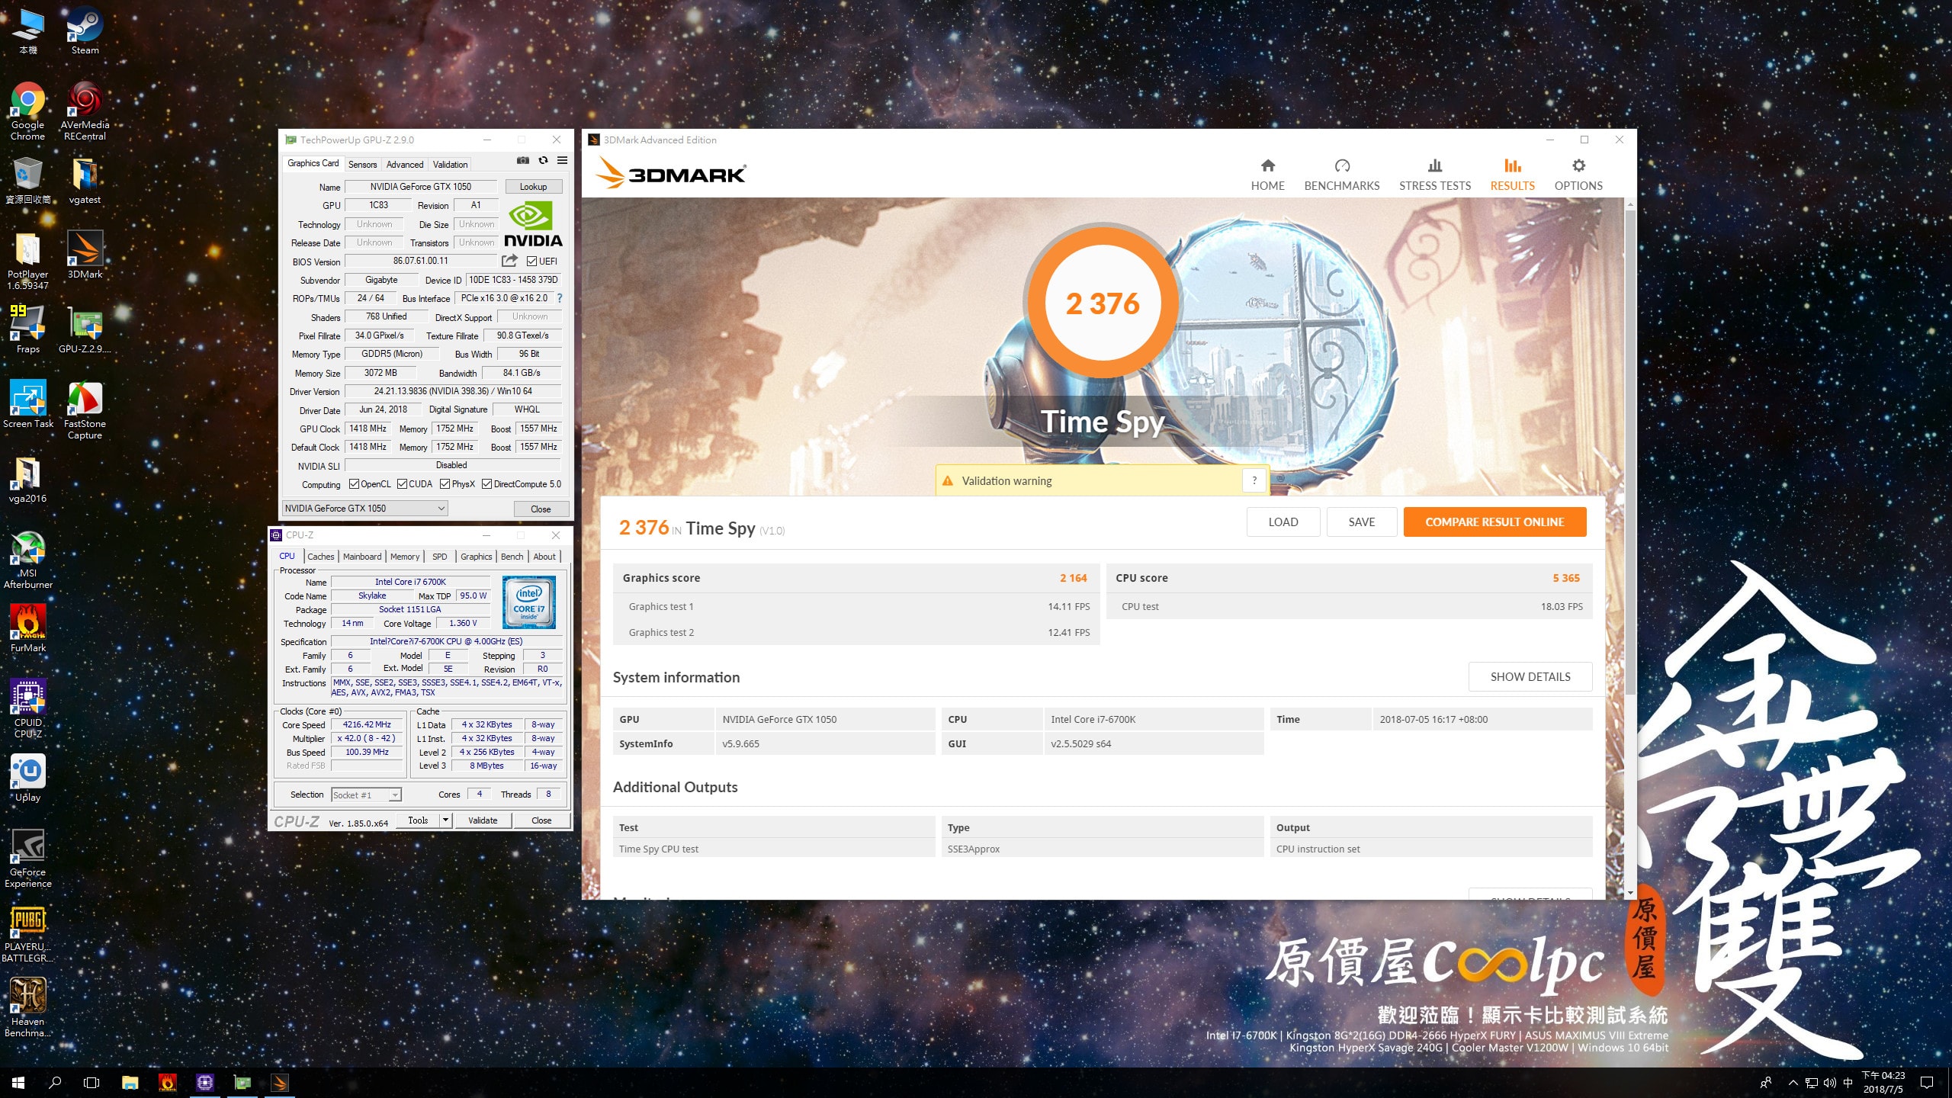Open the BENCHMARKS section in 3DMark
The height and width of the screenshot is (1098, 1952).
click(x=1341, y=175)
